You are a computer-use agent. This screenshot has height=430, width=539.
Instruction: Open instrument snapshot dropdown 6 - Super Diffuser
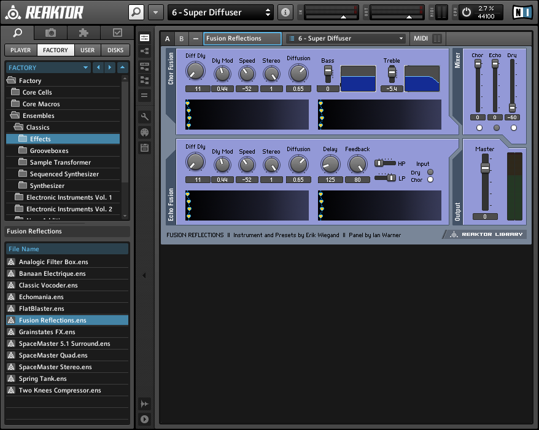346,39
